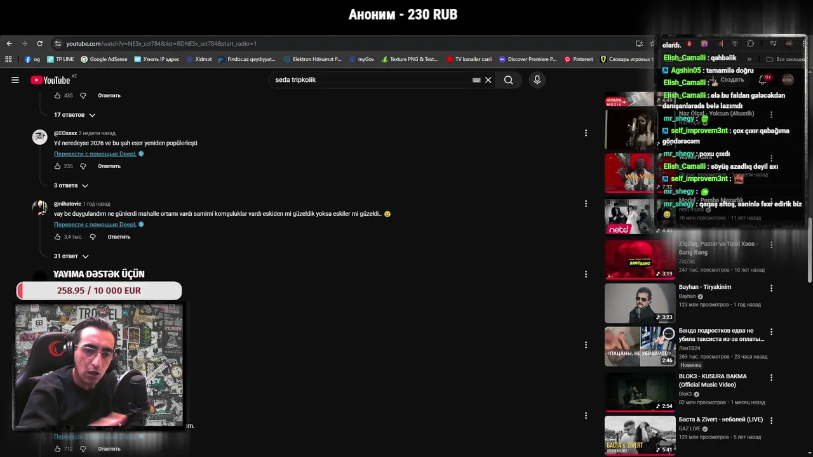Open options for comment with 712 likes

pos(586,416)
